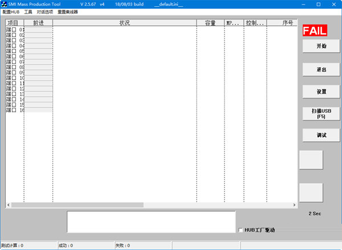This screenshot has height=250, width=342.
Task: Click the red FAIL status indicator
Action: pos(314,31)
